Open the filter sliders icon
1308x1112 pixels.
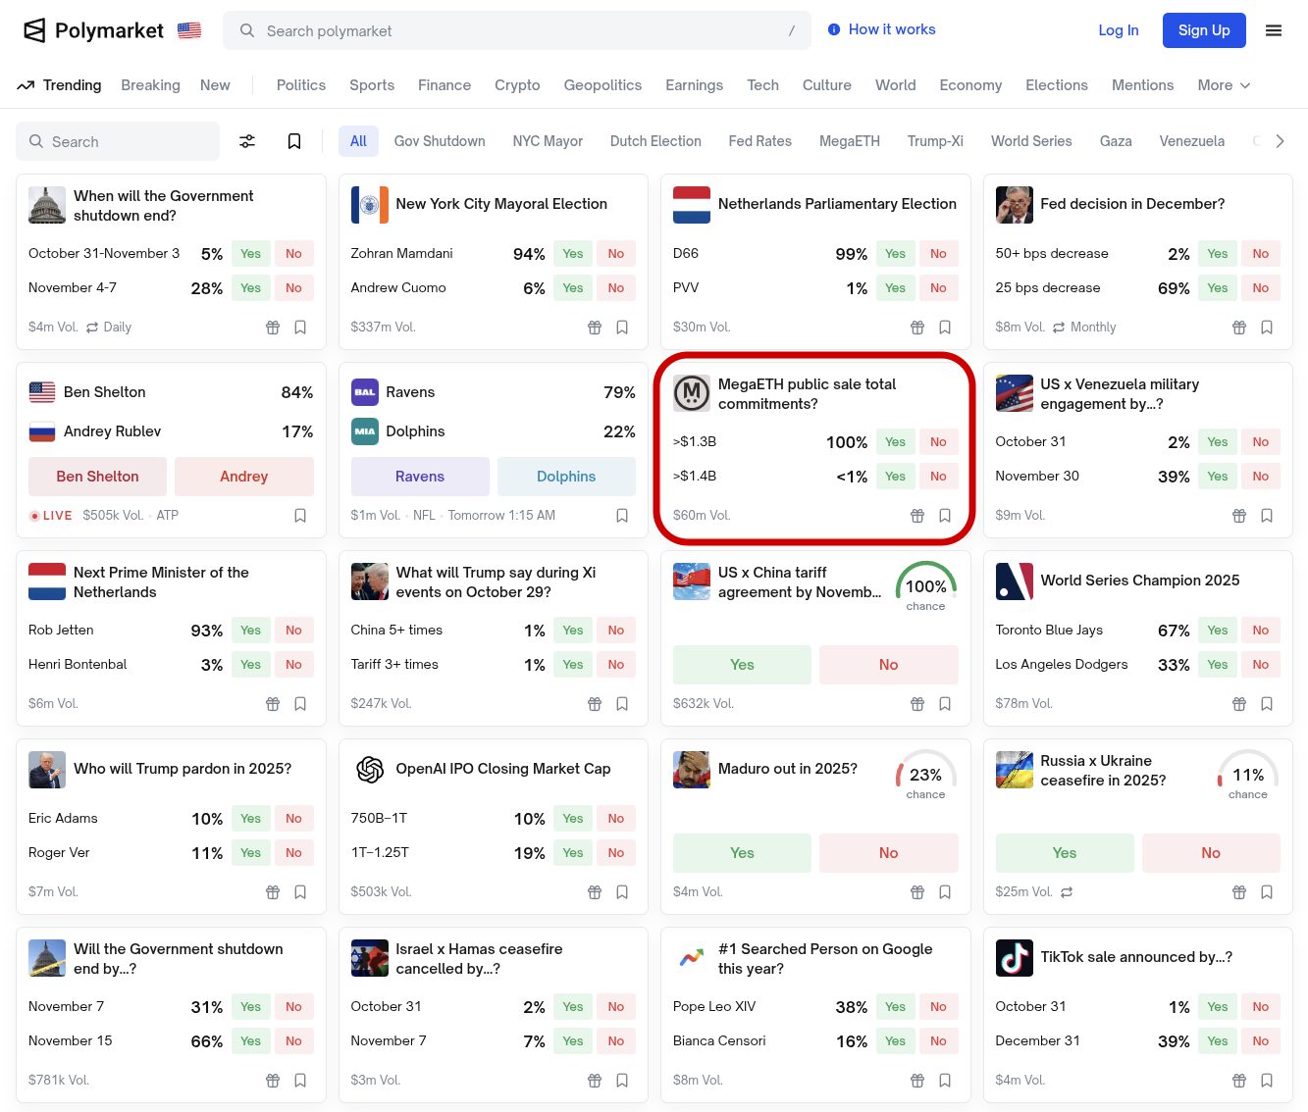pos(247,141)
